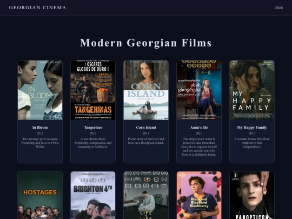
Task: Open the Life to Life poster
Action: pos(146,195)
